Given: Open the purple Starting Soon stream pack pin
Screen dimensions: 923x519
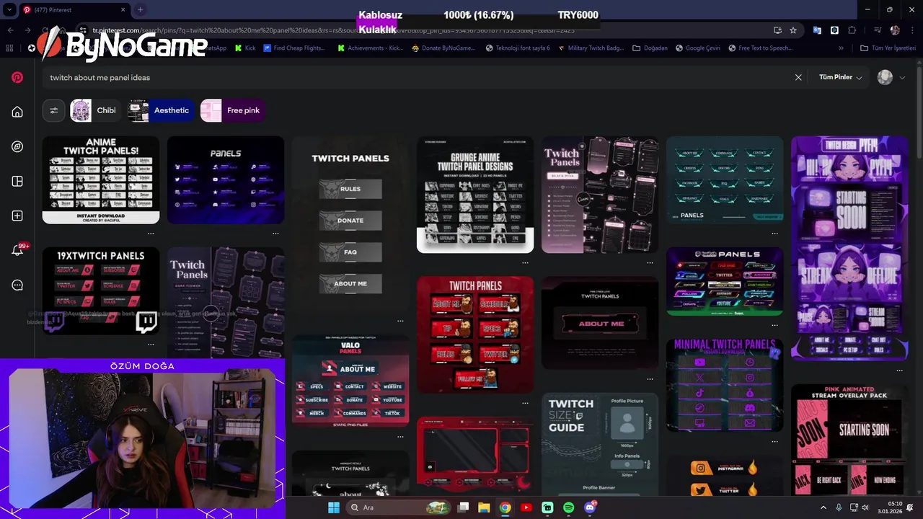Looking at the screenshot, I should [x=849, y=248].
